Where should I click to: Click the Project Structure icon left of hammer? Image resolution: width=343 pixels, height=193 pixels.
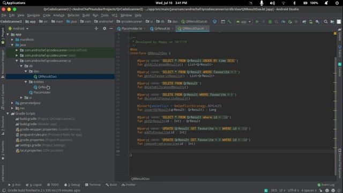pyautogui.click(x=223, y=21)
